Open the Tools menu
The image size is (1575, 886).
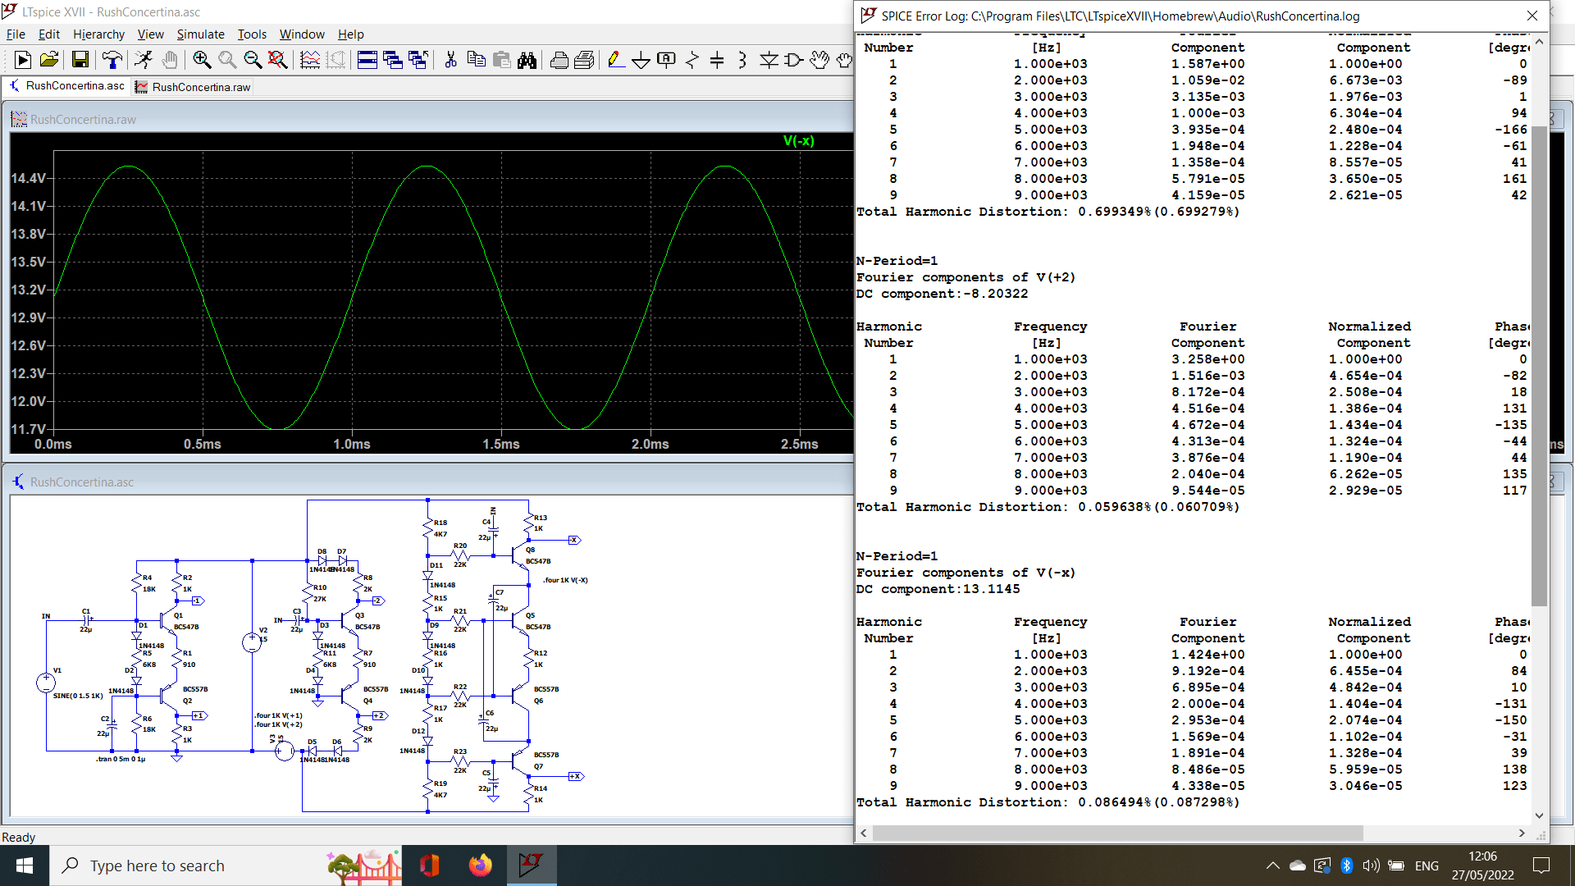pyautogui.click(x=252, y=34)
